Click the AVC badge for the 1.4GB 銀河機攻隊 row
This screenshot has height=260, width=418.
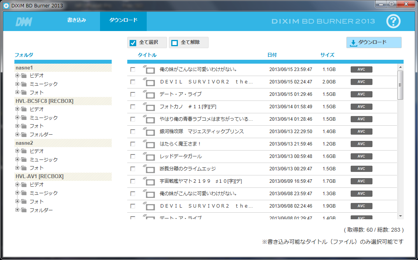tap(361, 131)
